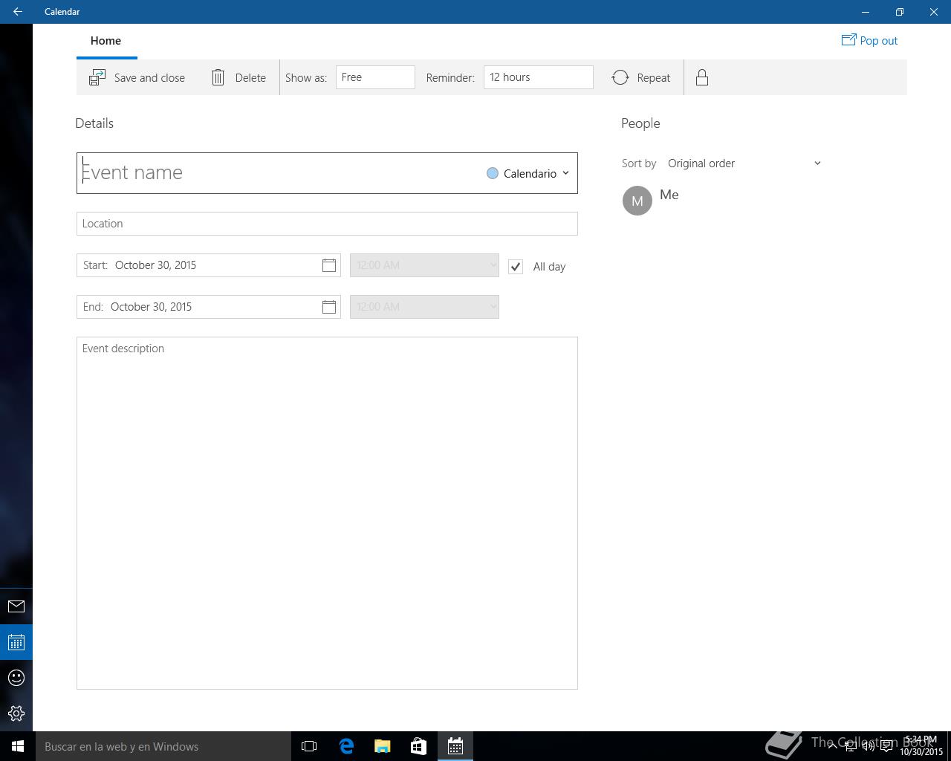Viewport: 951px width, 761px height.
Task: Click the Me contact avatar
Action: 637,201
